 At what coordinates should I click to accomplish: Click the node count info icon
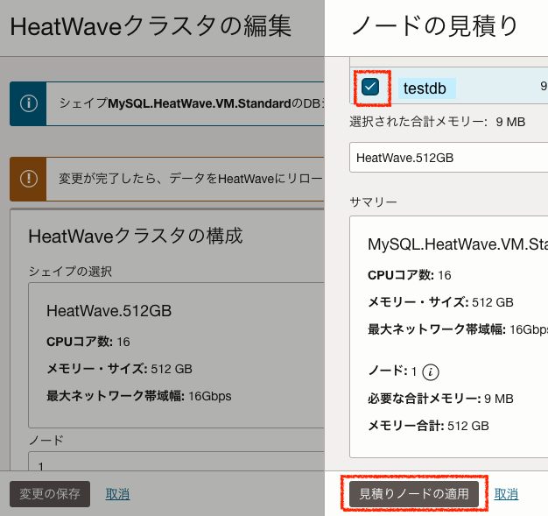pos(430,371)
